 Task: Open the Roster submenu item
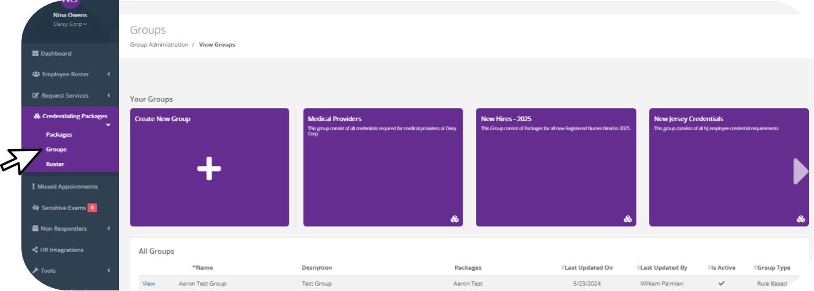[x=55, y=164]
